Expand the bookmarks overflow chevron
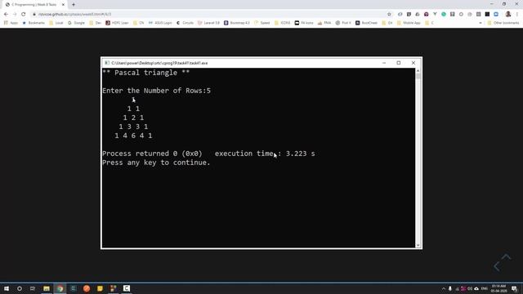 pyautogui.click(x=481, y=23)
